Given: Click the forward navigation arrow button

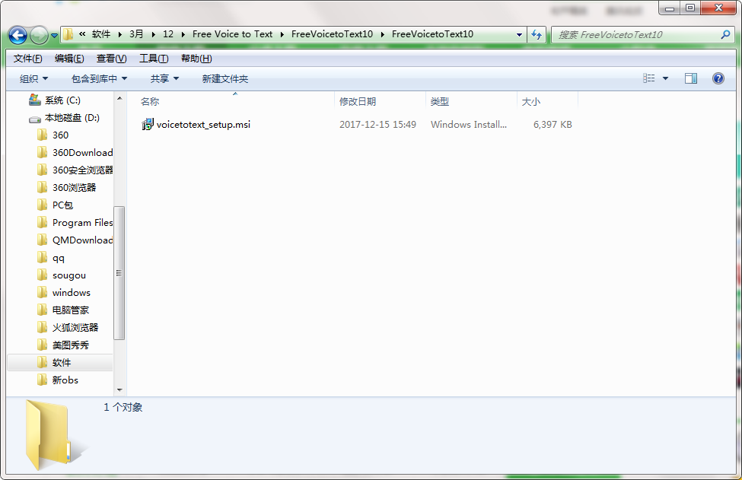Looking at the screenshot, I should tap(39, 35).
